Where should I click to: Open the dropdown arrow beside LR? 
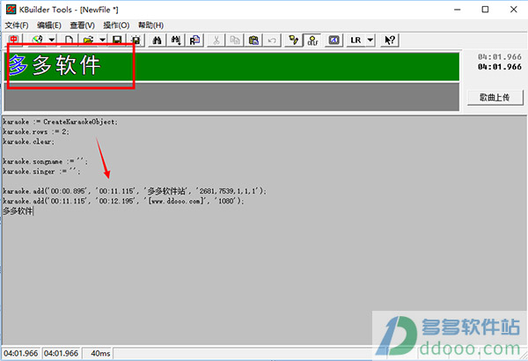(370, 41)
